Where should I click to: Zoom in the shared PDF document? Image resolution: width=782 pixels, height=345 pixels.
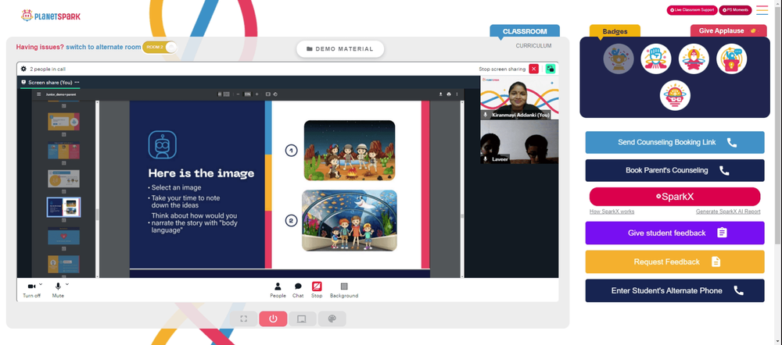click(256, 94)
